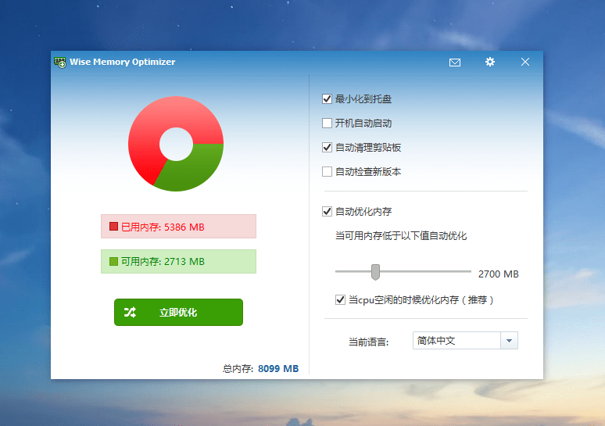Click the 已用内存 5386 MB bar
The width and height of the screenshot is (605, 426).
click(178, 227)
